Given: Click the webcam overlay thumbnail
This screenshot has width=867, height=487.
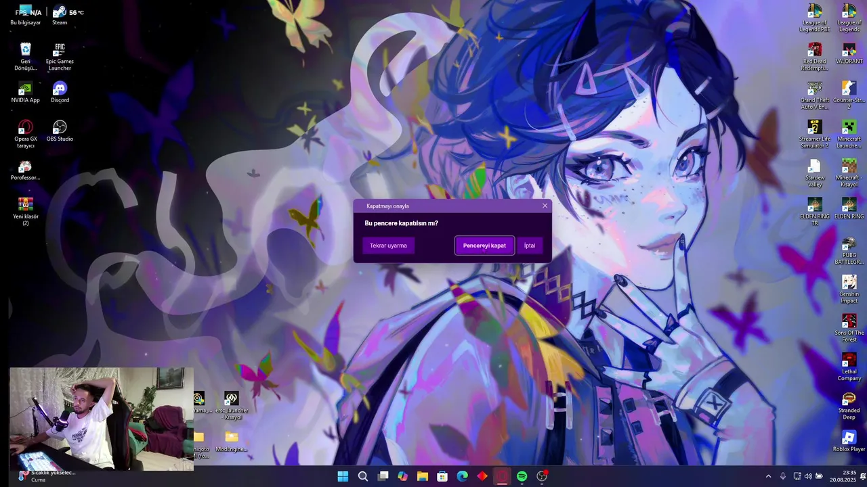Looking at the screenshot, I should (x=102, y=419).
